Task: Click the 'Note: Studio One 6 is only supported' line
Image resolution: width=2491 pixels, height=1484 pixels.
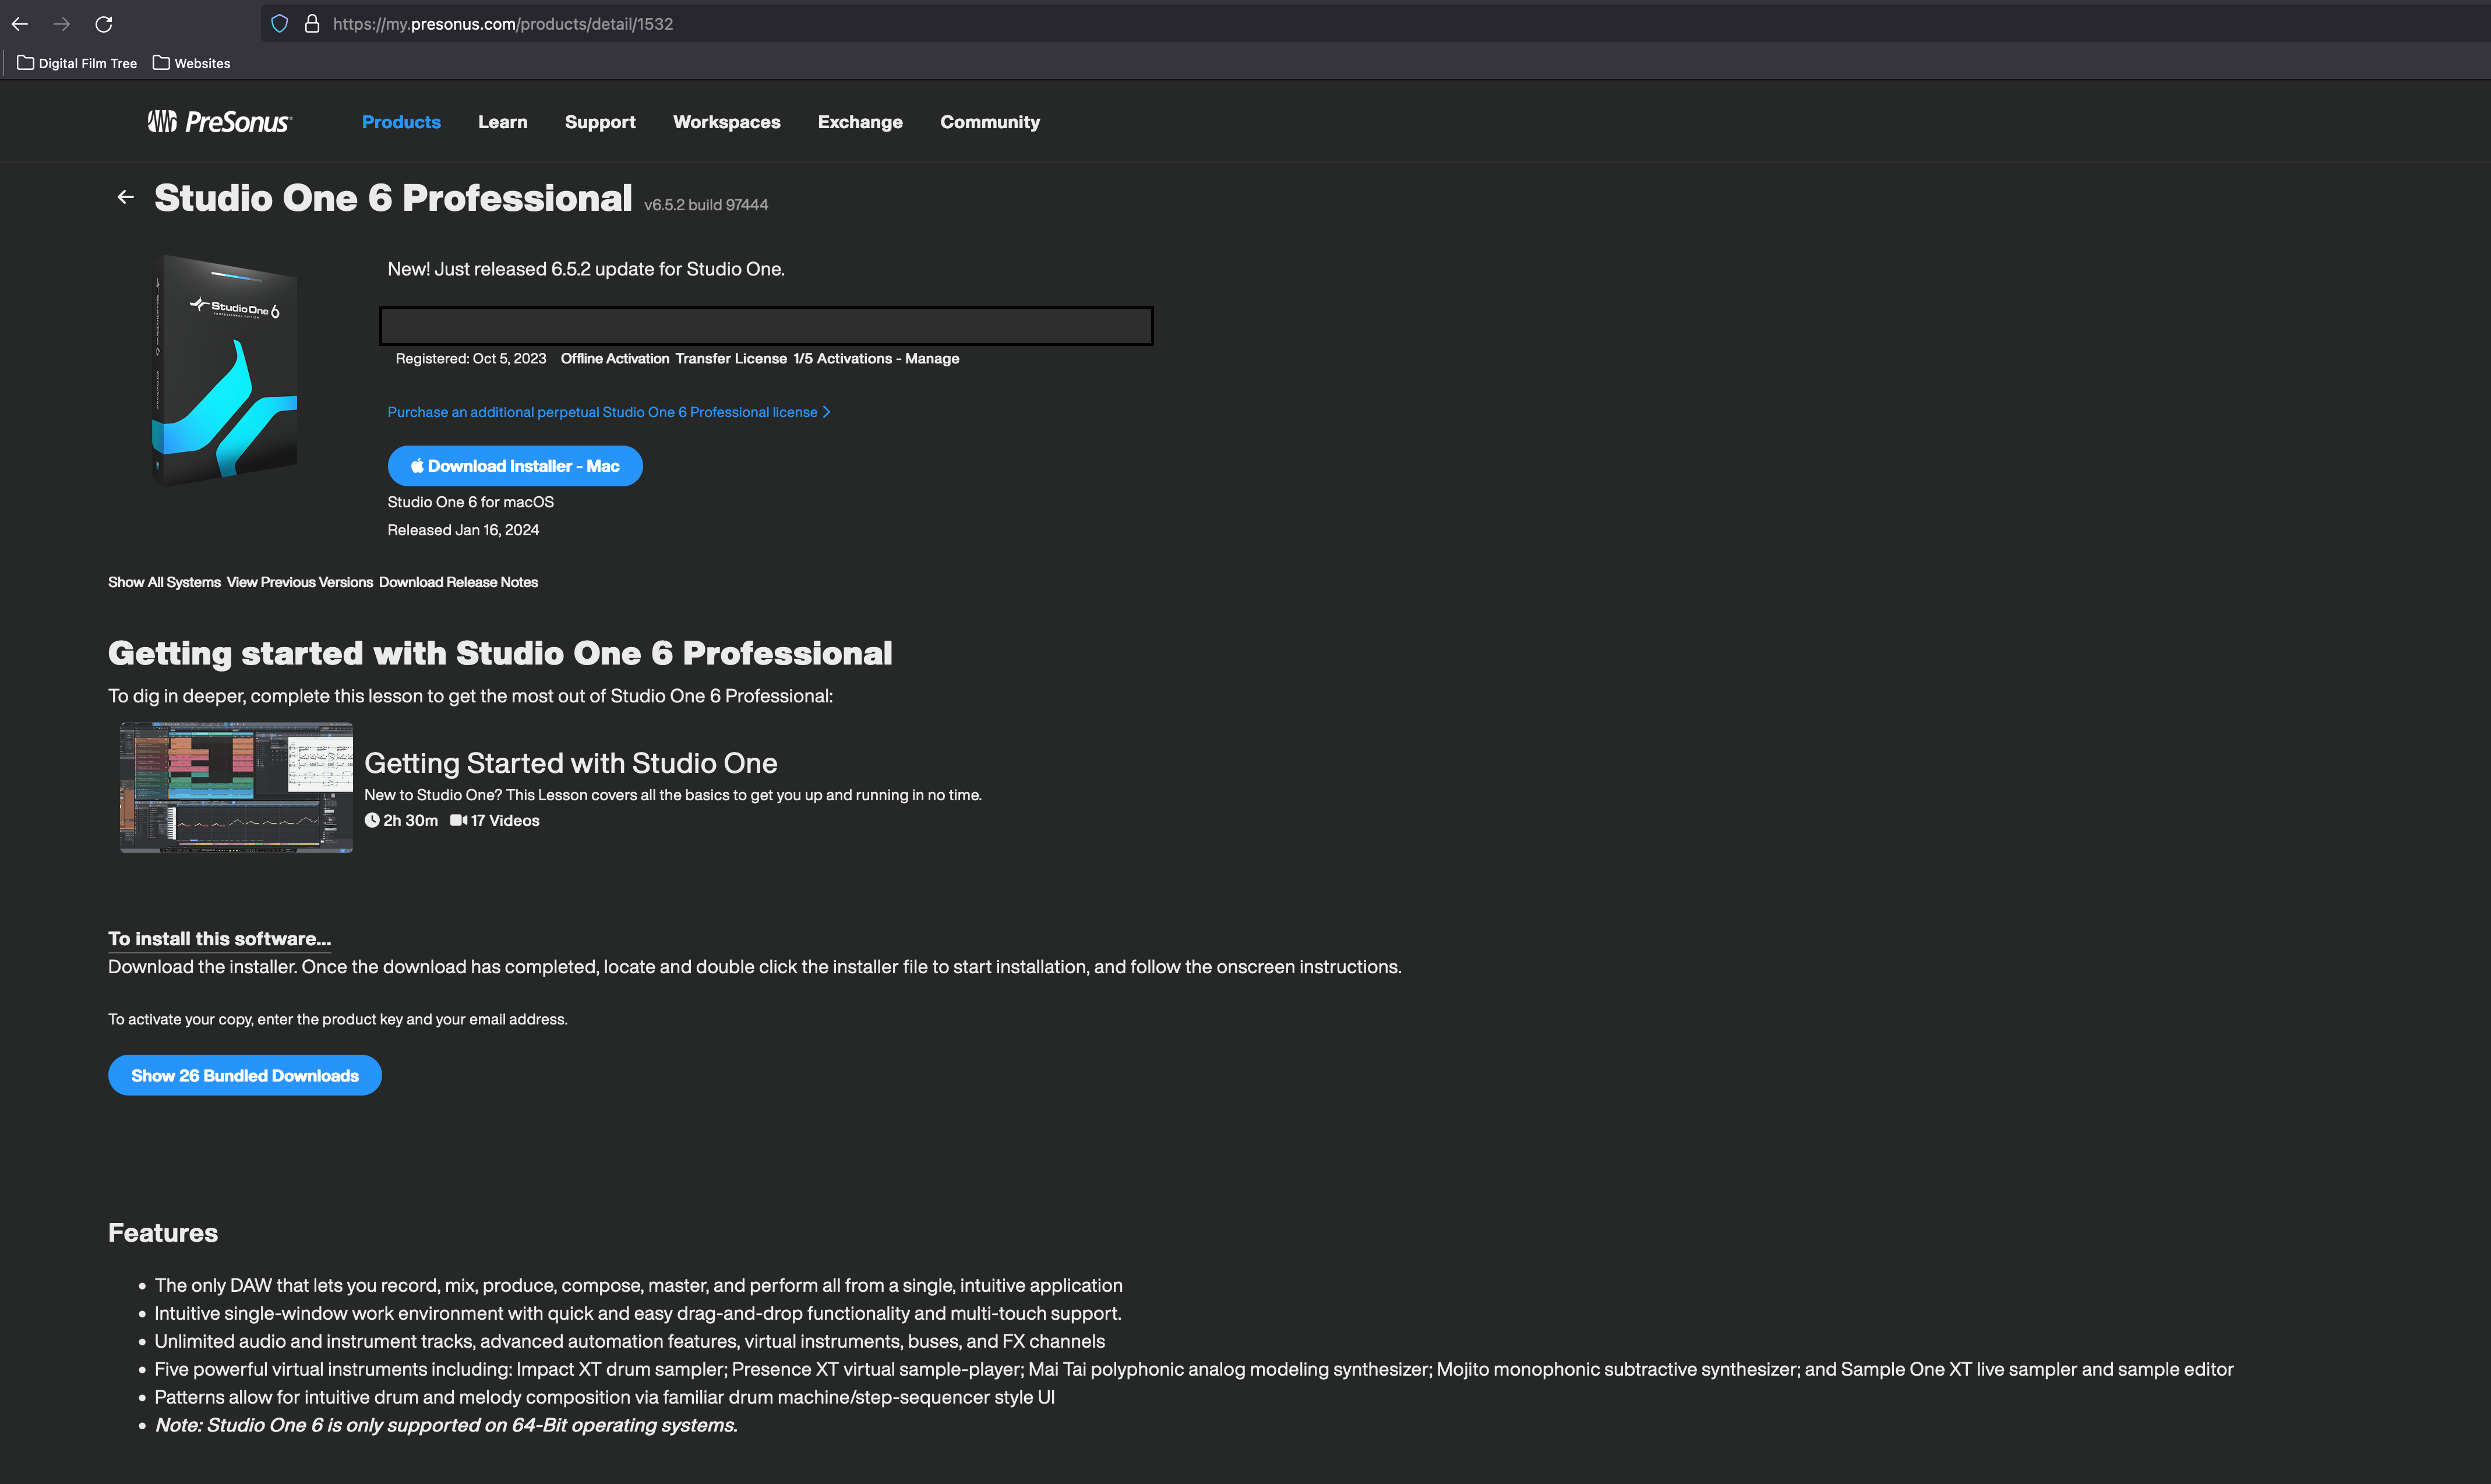Action: pyautogui.click(x=446, y=1425)
